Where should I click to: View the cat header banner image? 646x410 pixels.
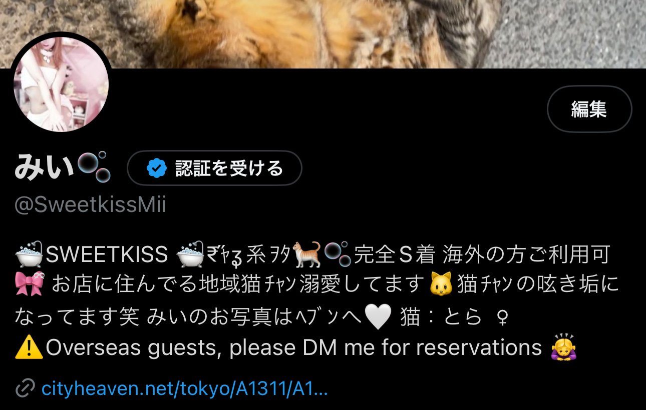click(323, 34)
